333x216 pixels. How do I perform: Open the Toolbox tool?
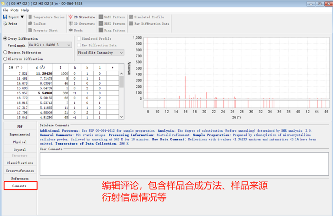tap(31, 24)
